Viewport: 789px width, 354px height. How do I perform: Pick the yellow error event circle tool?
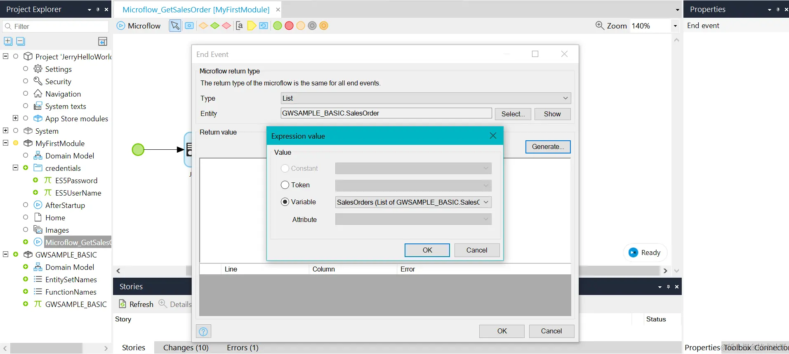click(x=301, y=26)
